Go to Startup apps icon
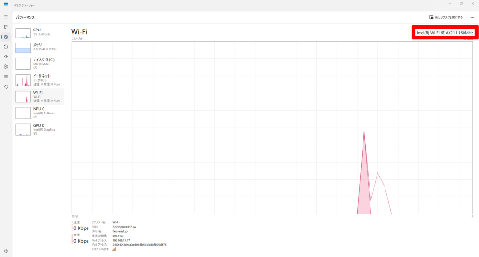Screen dimensions: 479x257 coord(6,57)
